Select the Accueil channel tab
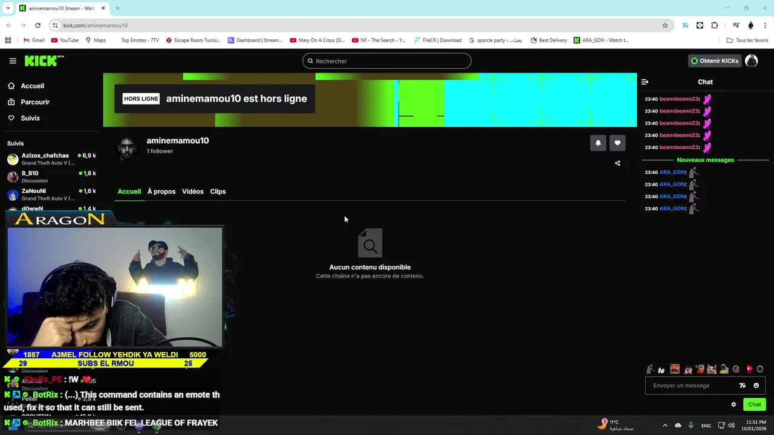This screenshot has height=435, width=774. 129,192
